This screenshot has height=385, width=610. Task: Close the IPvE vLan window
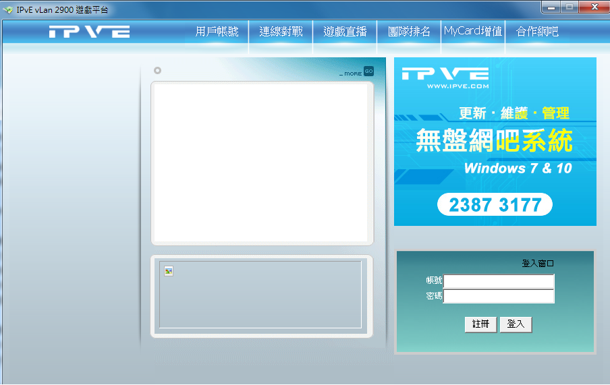594,7
